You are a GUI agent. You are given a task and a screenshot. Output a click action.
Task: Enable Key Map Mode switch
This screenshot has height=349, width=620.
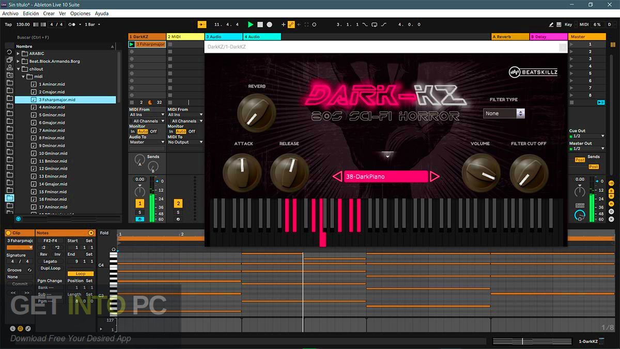[x=568, y=24]
